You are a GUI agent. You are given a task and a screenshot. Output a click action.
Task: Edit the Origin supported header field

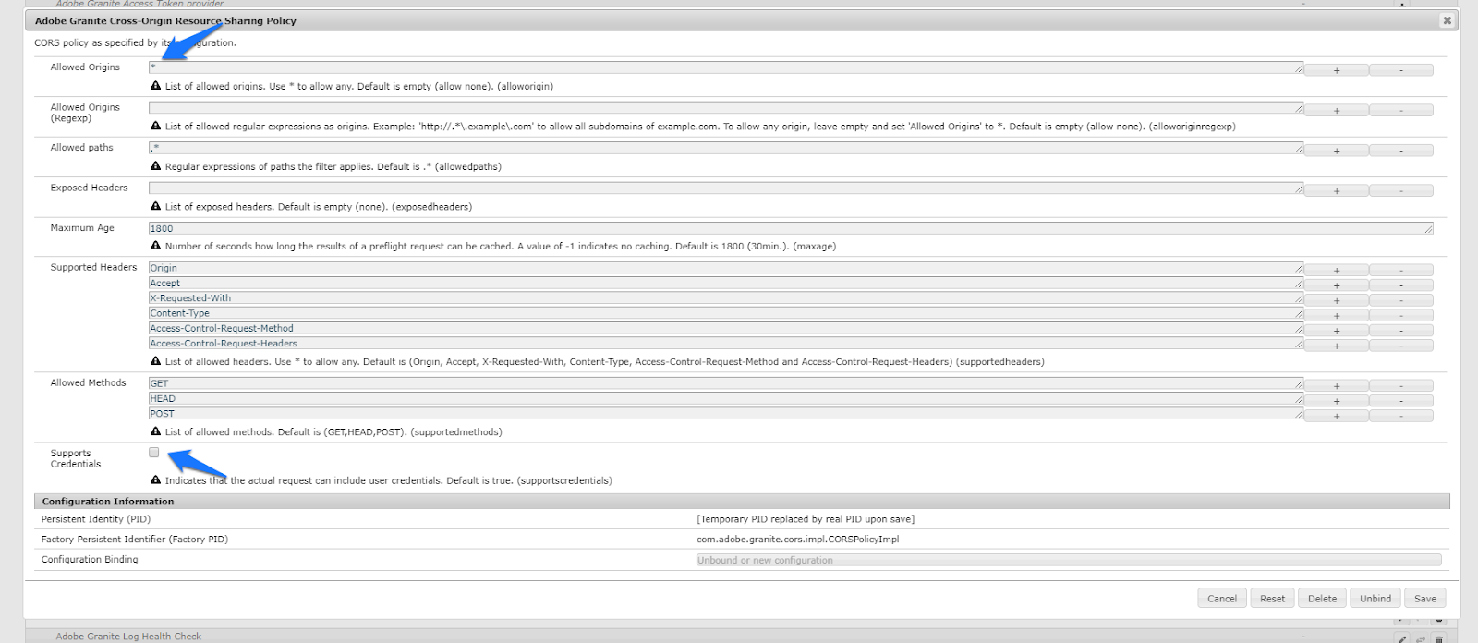[x=726, y=268]
